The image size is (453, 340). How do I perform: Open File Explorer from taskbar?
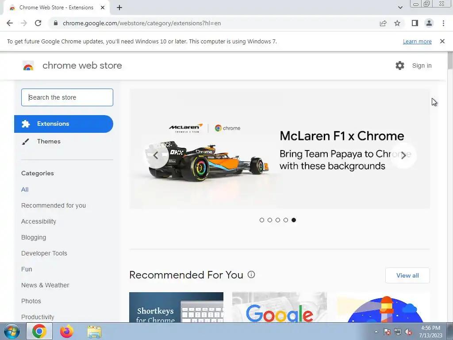[94, 332]
